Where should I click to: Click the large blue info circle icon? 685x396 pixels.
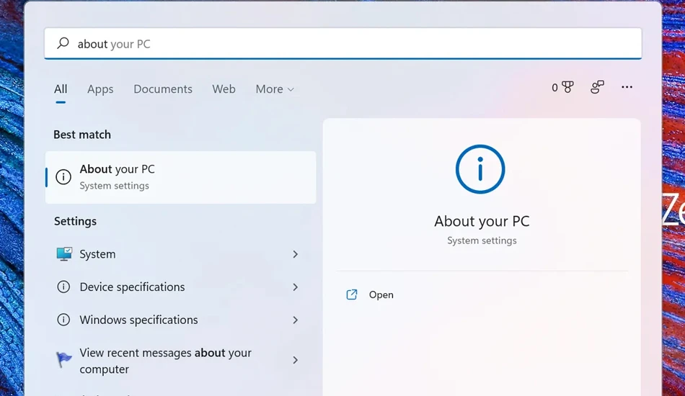click(x=480, y=169)
